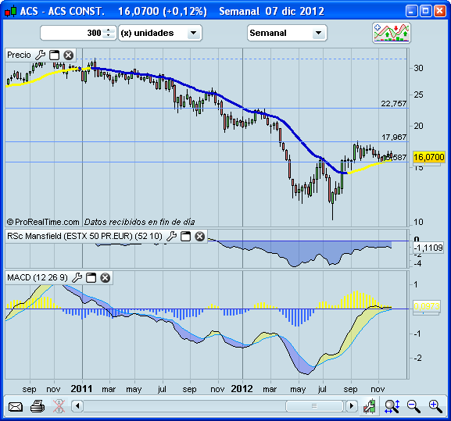451x421 pixels.
Task: Click the 17,967 level label
Action: tap(393, 137)
